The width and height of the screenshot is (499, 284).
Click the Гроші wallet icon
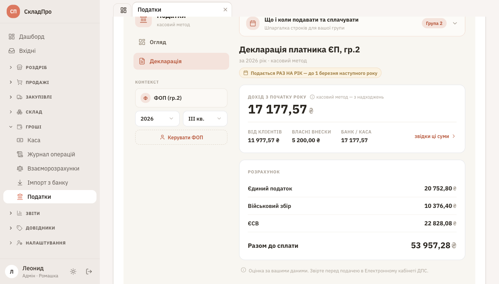(x=20, y=127)
